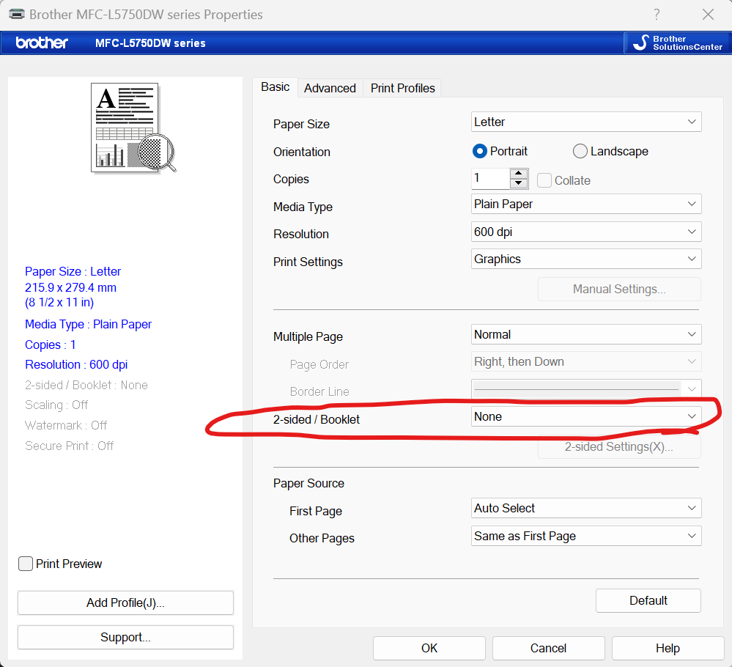Screen dimensions: 732x667
Task: Click the Cancel button
Action: pos(549,649)
